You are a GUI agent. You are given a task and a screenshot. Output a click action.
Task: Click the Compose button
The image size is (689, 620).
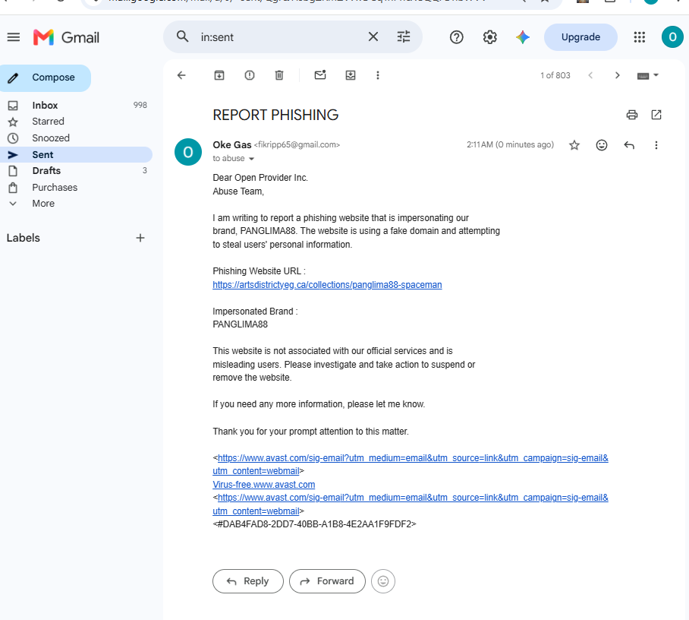coord(45,78)
